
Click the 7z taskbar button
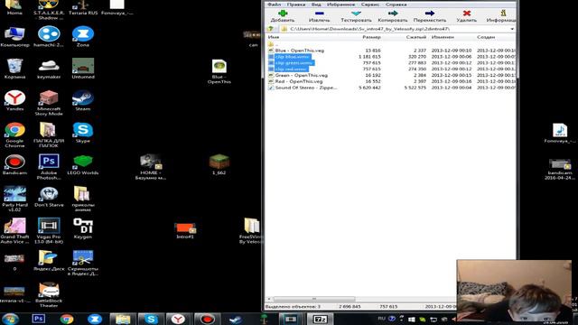tap(320, 319)
